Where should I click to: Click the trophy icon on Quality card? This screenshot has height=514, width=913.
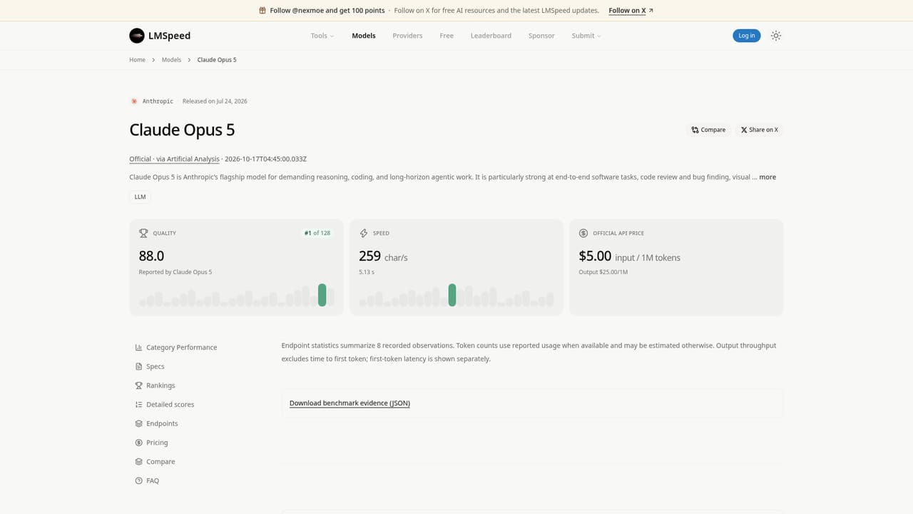pos(143,233)
